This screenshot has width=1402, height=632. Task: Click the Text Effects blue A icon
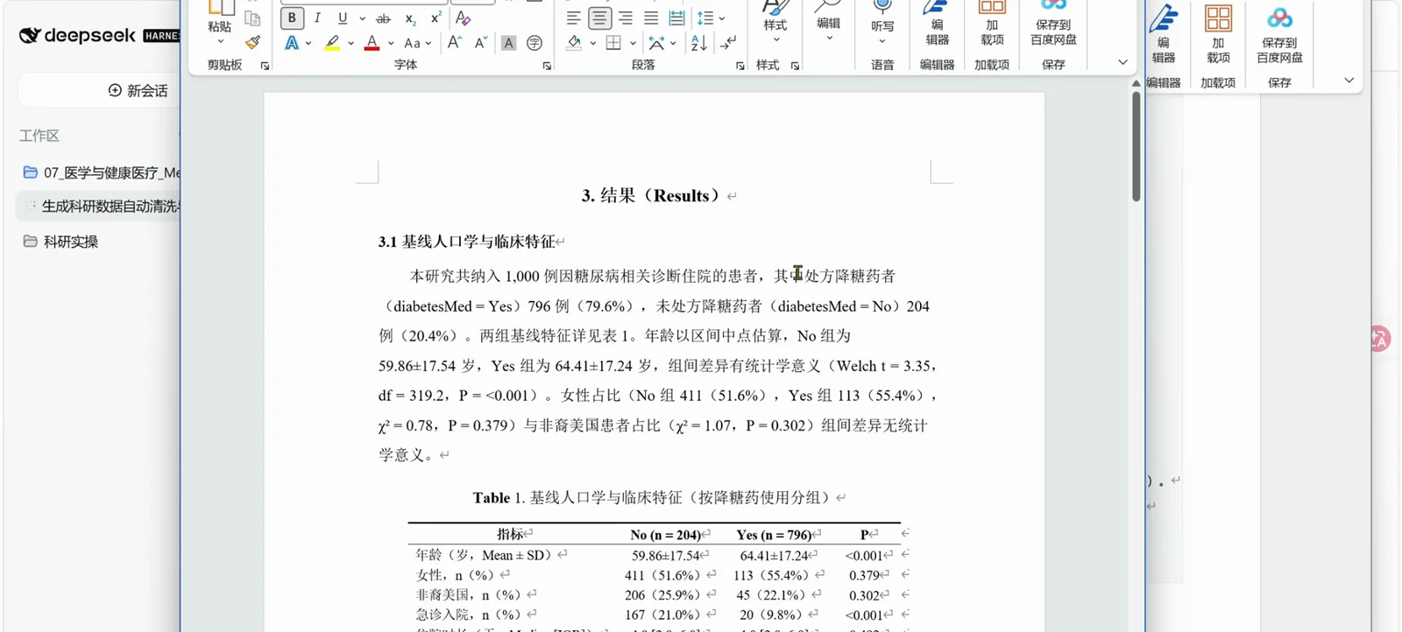tap(292, 43)
